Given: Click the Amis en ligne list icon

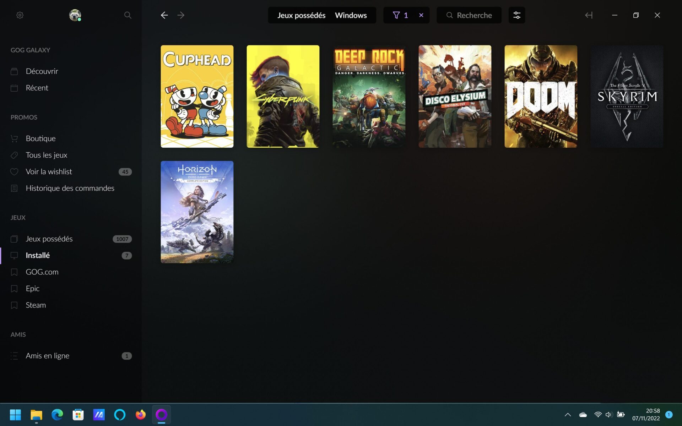Looking at the screenshot, I should click(14, 356).
